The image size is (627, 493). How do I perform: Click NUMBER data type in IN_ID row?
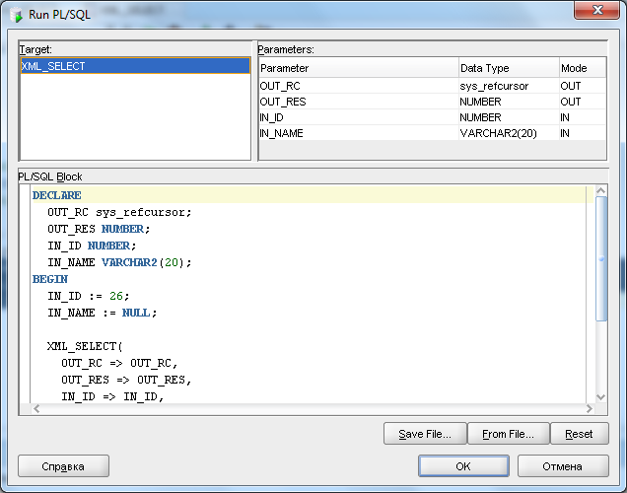coord(509,117)
